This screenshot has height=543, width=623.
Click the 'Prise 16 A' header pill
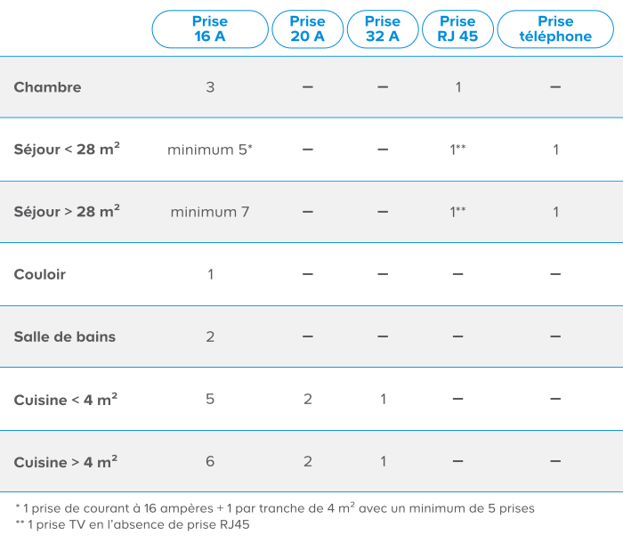[210, 29]
